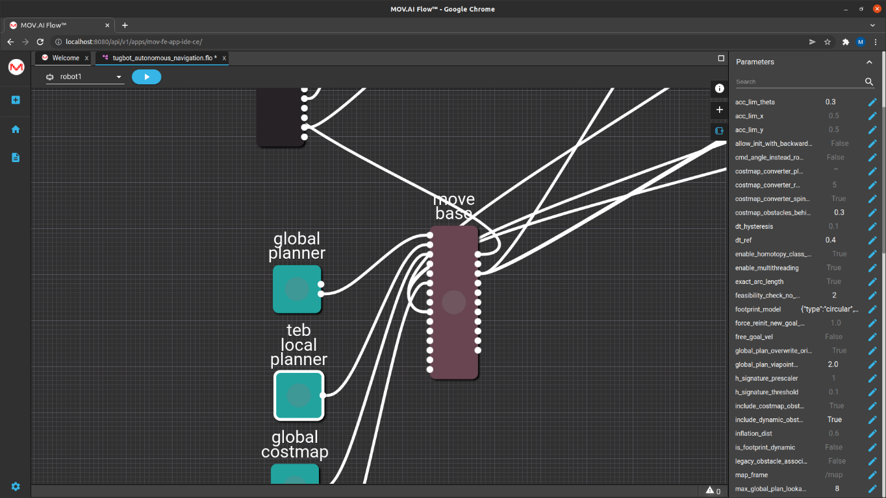Edit the max_global_plan_looka parameter
The height and width of the screenshot is (498, 886).
point(872,489)
